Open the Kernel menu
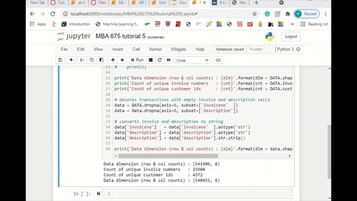 pyautogui.click(x=155, y=49)
